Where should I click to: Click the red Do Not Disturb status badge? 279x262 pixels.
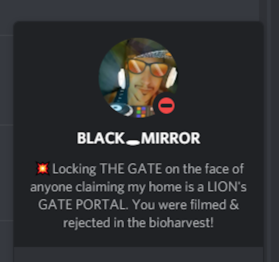166,106
